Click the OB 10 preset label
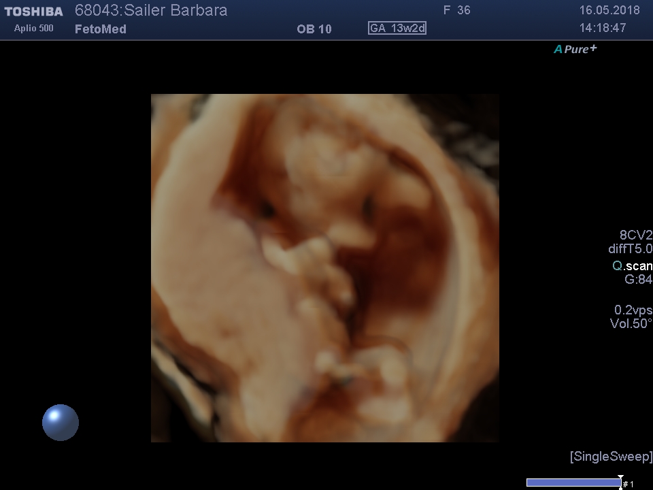Screen dimensions: 653x490 point(314,29)
